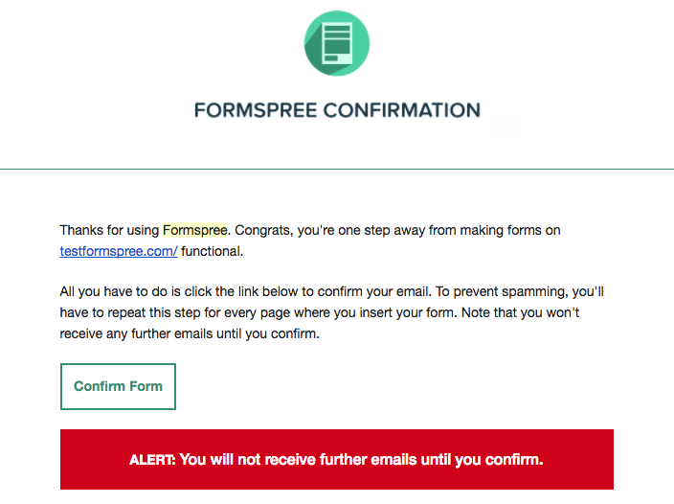Click 'have to repeat this step' text line
Viewport: 674px width, 504px height.
point(130,312)
